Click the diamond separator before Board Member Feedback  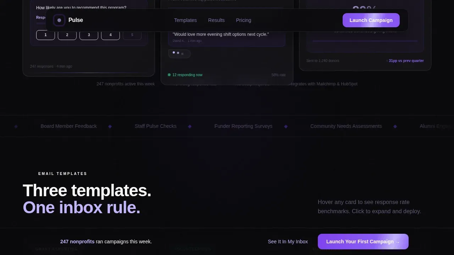tap(16, 126)
